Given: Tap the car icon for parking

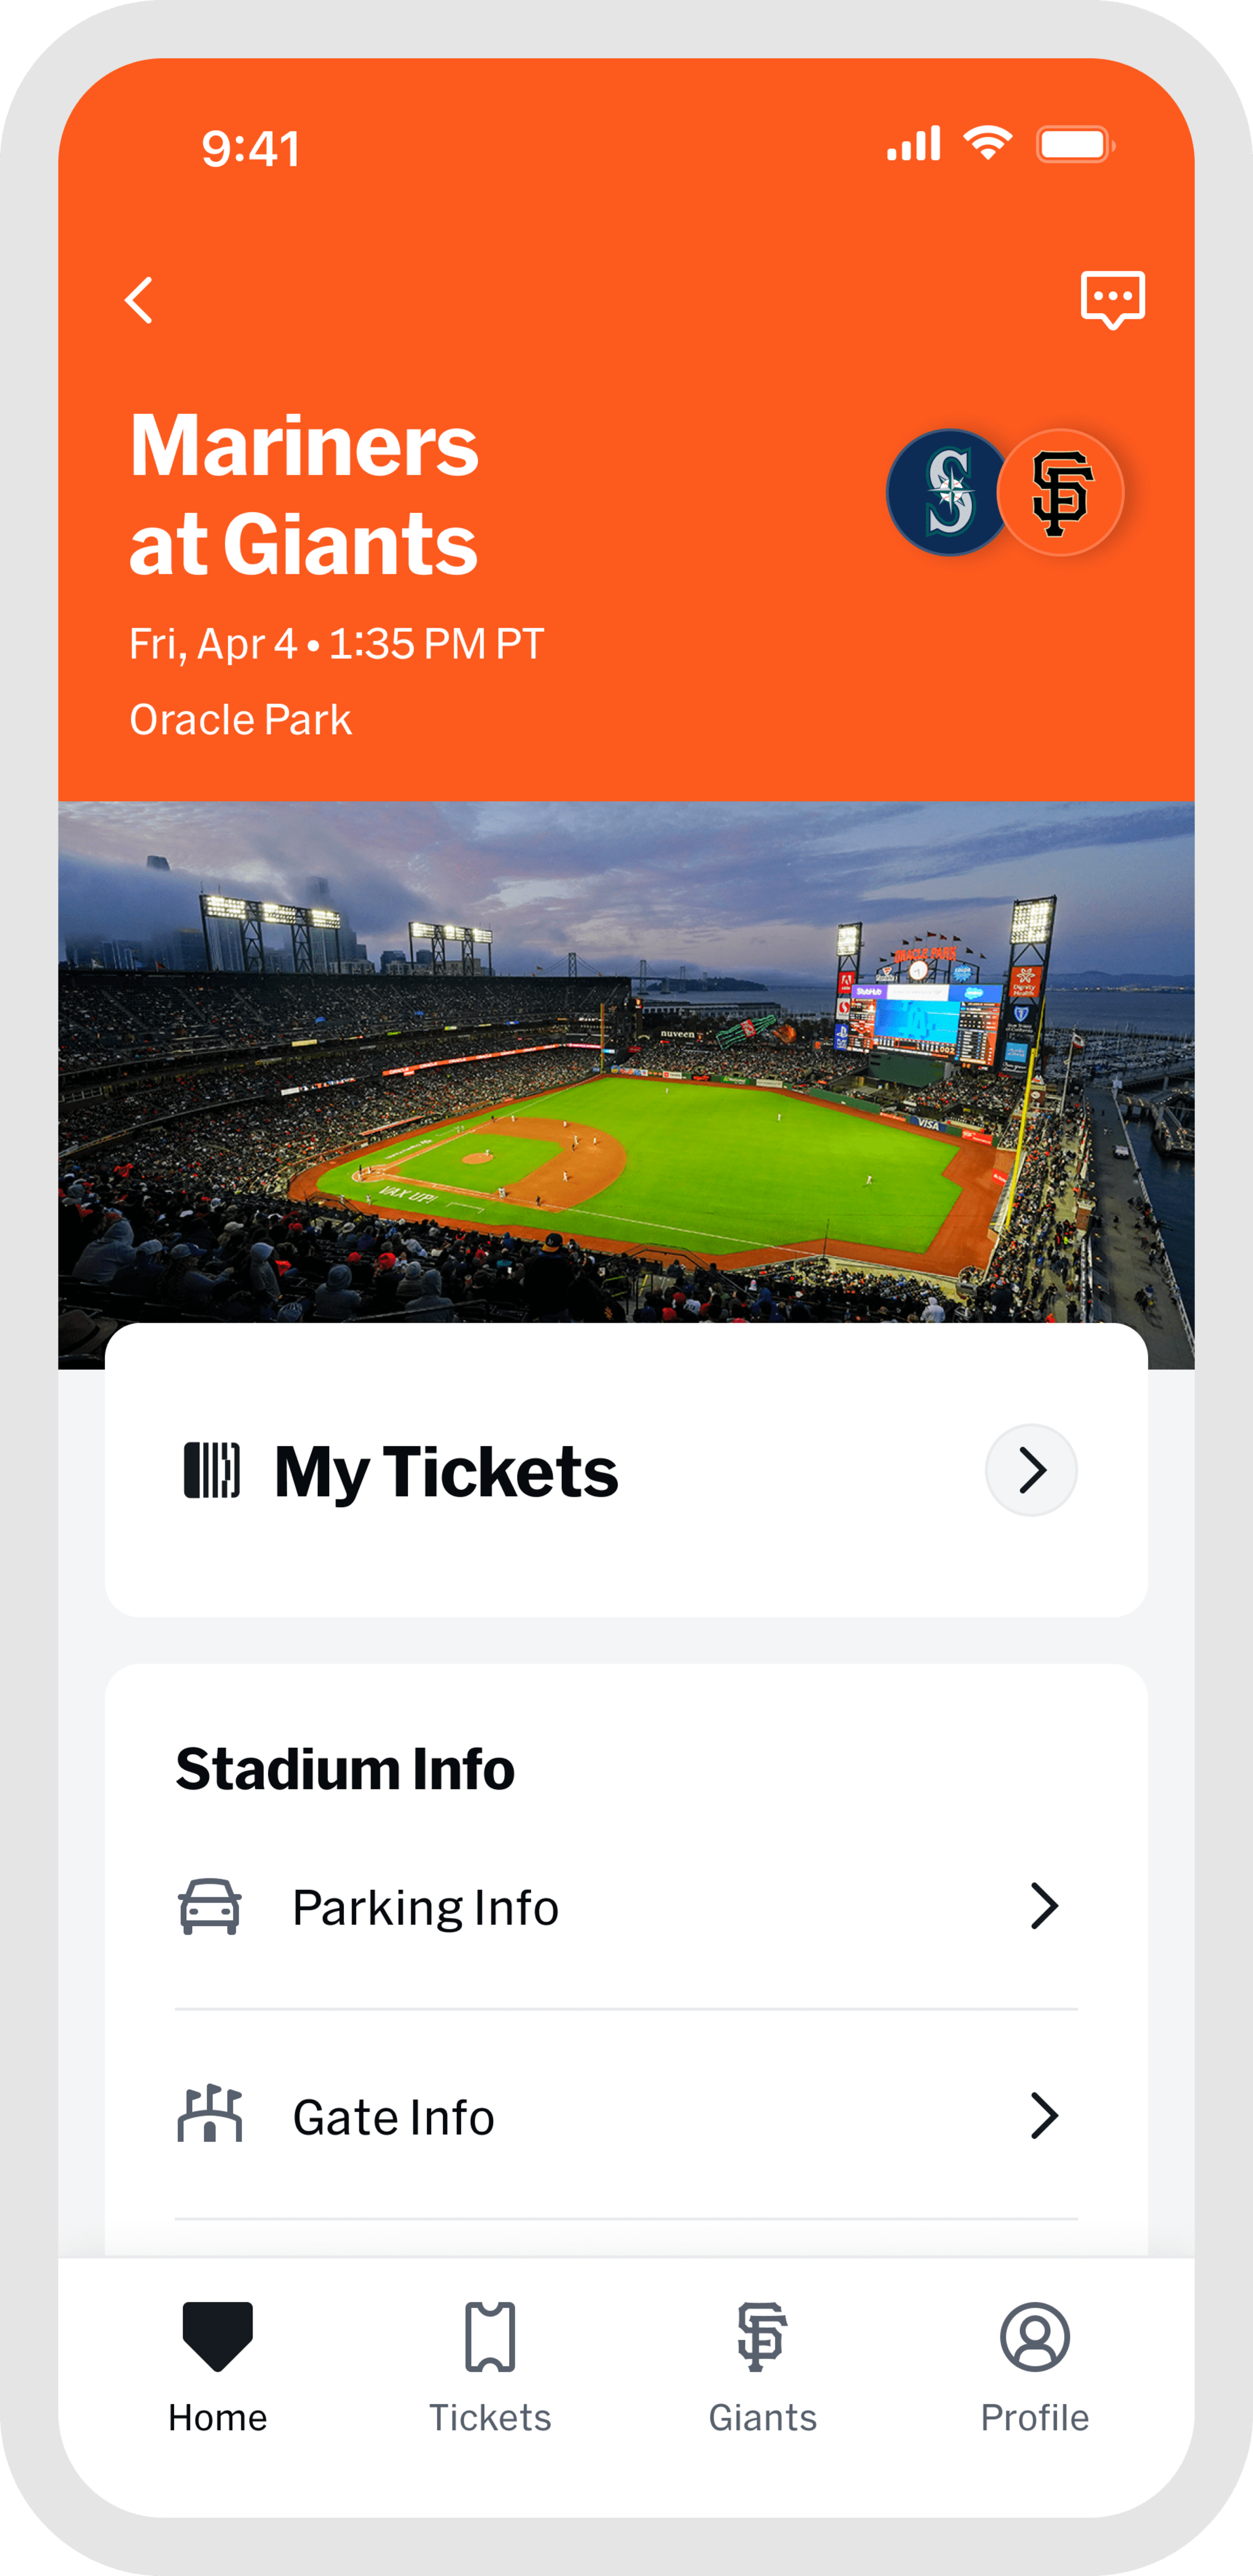Looking at the screenshot, I should pos(210,1906).
